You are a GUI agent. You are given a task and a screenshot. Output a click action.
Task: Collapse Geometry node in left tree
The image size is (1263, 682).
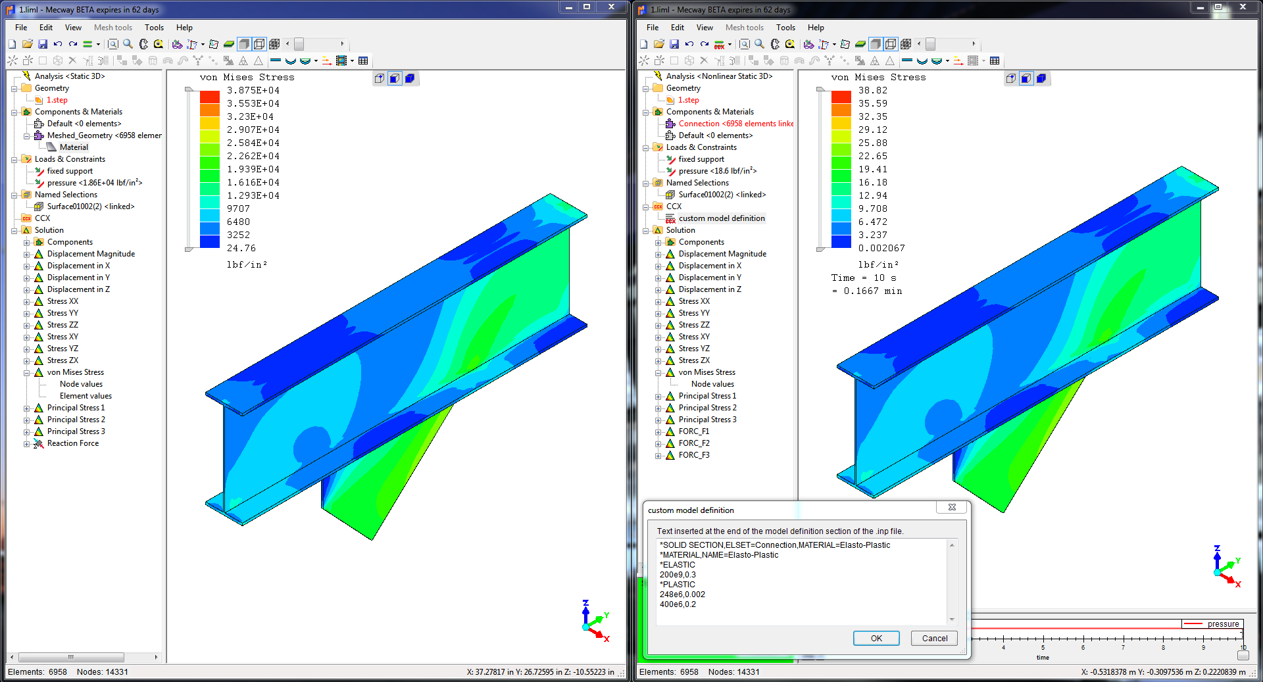click(x=14, y=88)
